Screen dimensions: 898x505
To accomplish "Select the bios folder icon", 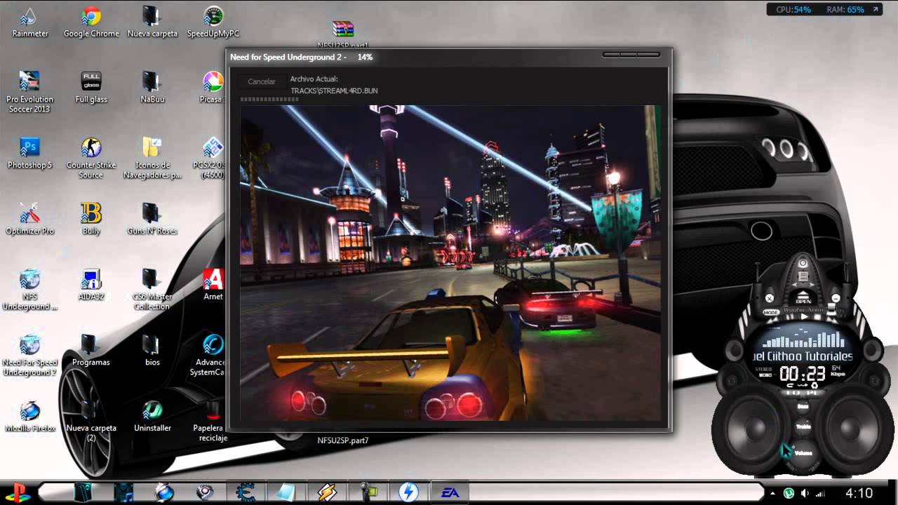I will pyautogui.click(x=152, y=351).
